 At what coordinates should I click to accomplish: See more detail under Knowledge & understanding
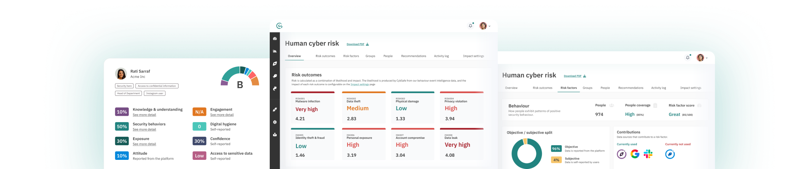point(144,115)
